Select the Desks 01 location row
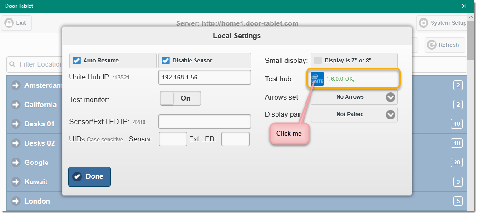The height and width of the screenshot is (215, 478). [34, 124]
